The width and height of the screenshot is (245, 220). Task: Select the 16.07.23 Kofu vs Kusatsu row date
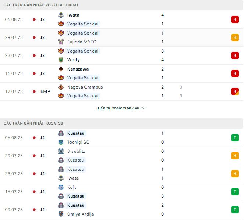pyautogui.click(x=14, y=192)
